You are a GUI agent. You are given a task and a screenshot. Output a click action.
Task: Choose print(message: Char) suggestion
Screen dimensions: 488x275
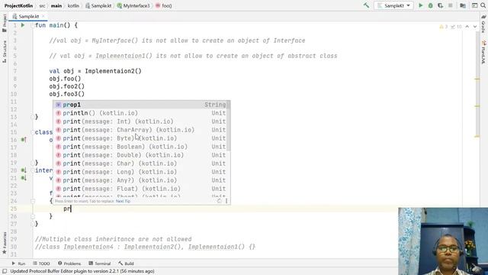click(x=140, y=163)
